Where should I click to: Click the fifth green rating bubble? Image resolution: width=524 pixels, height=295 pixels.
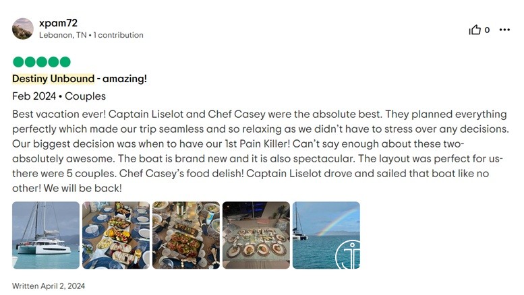tap(65, 62)
